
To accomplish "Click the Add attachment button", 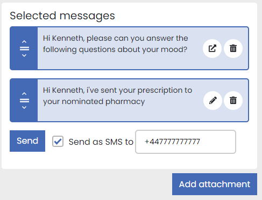I will [215, 184].
